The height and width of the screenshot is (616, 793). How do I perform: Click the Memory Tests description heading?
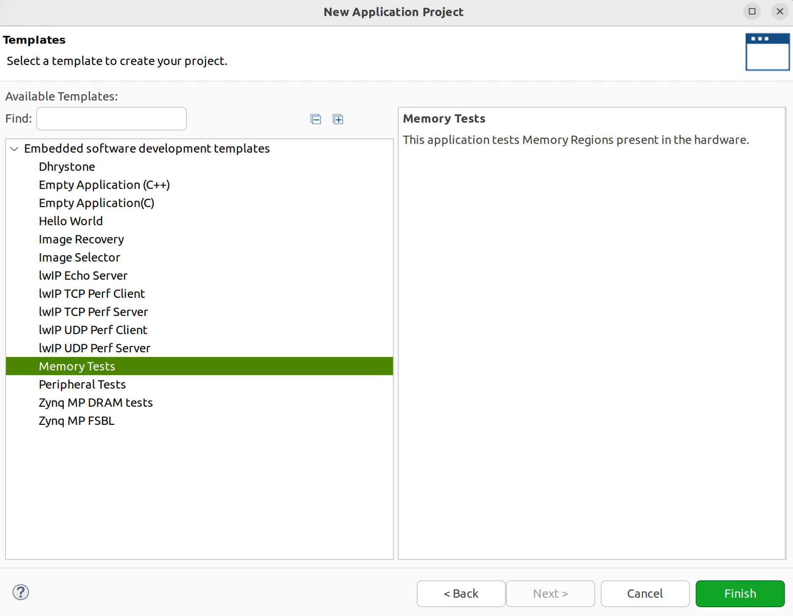pos(444,119)
